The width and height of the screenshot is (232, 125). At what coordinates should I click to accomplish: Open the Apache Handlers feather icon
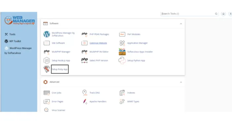(85, 101)
